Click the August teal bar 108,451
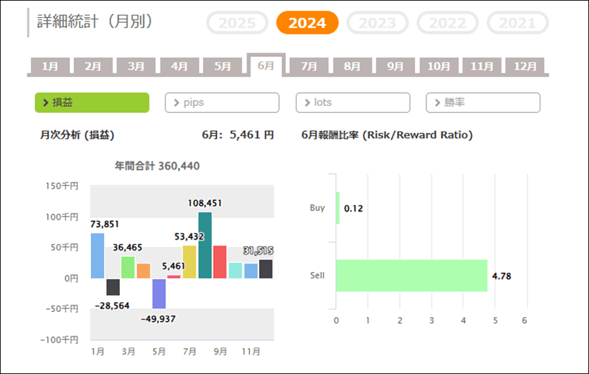This screenshot has height=374, width=589. tap(205, 245)
